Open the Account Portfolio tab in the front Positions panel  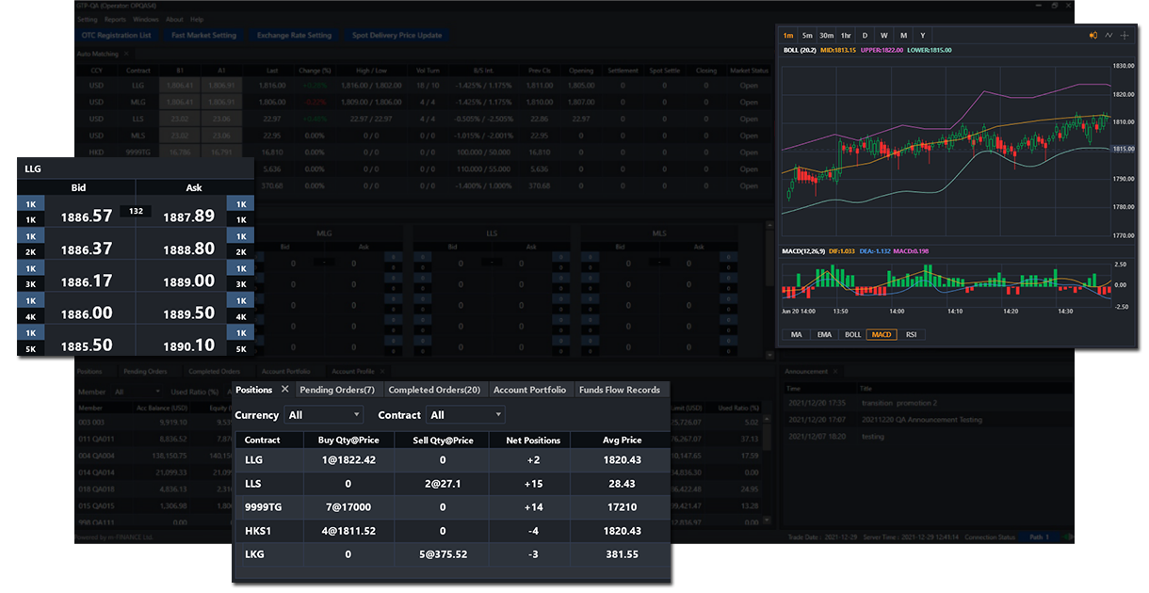click(x=529, y=390)
